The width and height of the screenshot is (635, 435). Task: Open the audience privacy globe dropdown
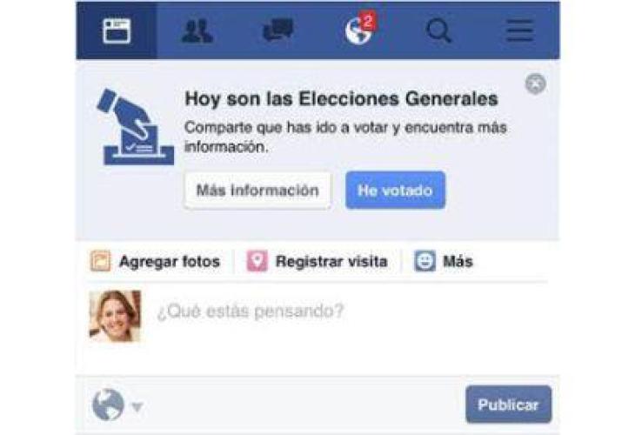[x=115, y=405]
